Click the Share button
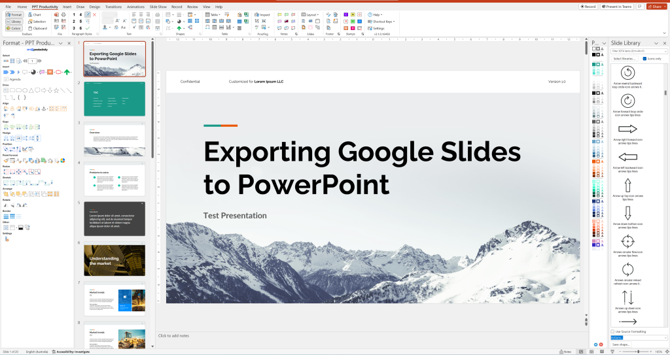Image resolution: width=670 pixels, height=355 pixels. click(x=655, y=7)
